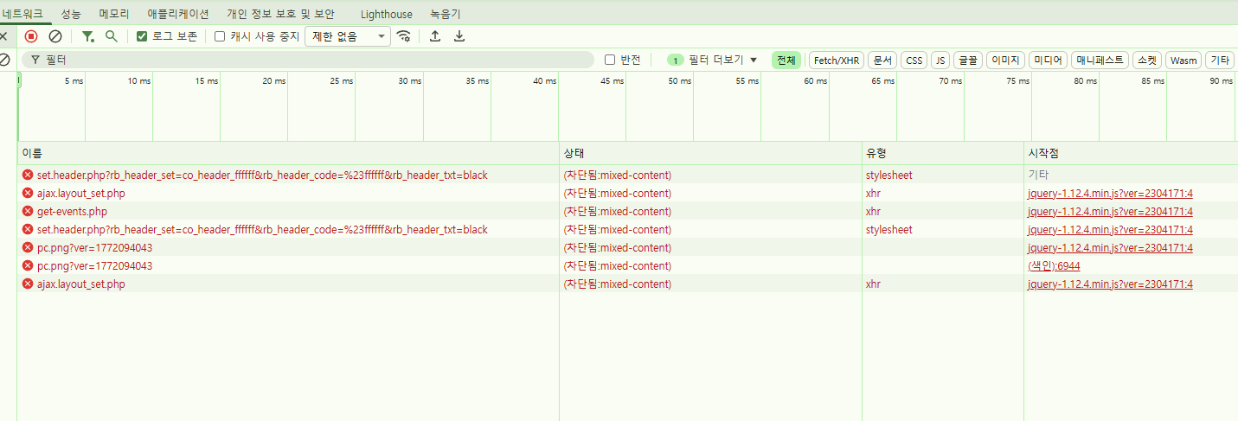Click the error icon beside get-events.php

point(28,212)
